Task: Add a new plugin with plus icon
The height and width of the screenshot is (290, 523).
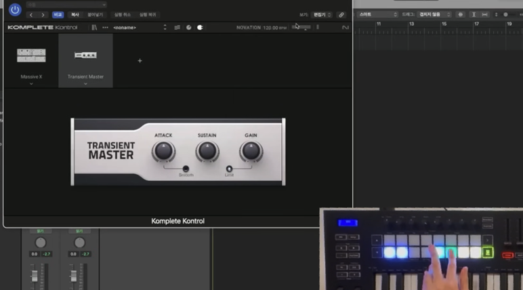Action: [140, 61]
